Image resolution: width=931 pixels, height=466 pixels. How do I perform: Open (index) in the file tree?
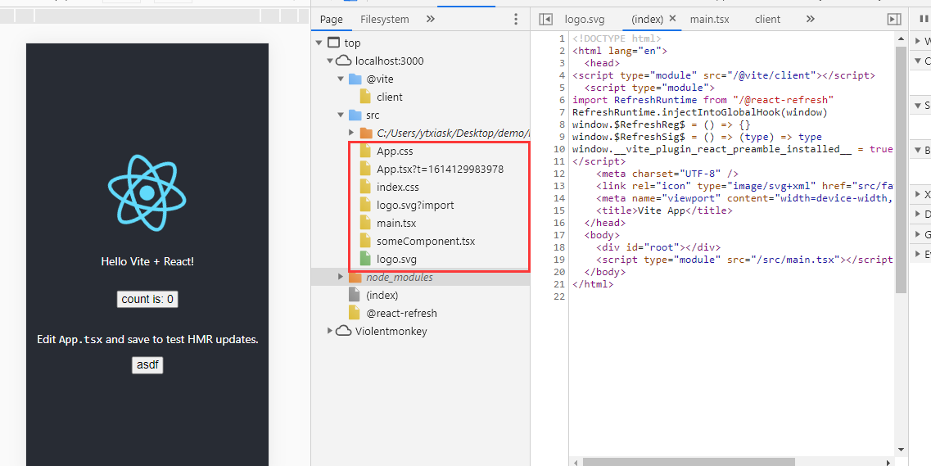pos(382,295)
